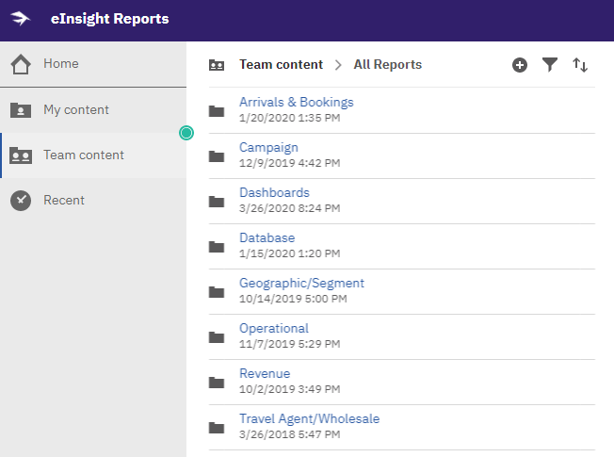Open the Dashboards folder
Image resolution: width=614 pixels, height=457 pixels.
point(274,192)
